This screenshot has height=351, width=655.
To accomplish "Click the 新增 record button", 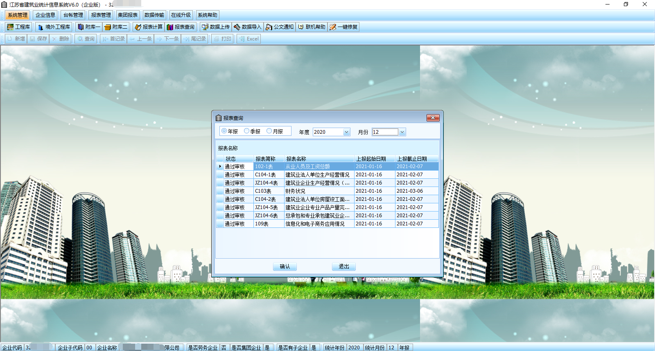I will [16, 39].
